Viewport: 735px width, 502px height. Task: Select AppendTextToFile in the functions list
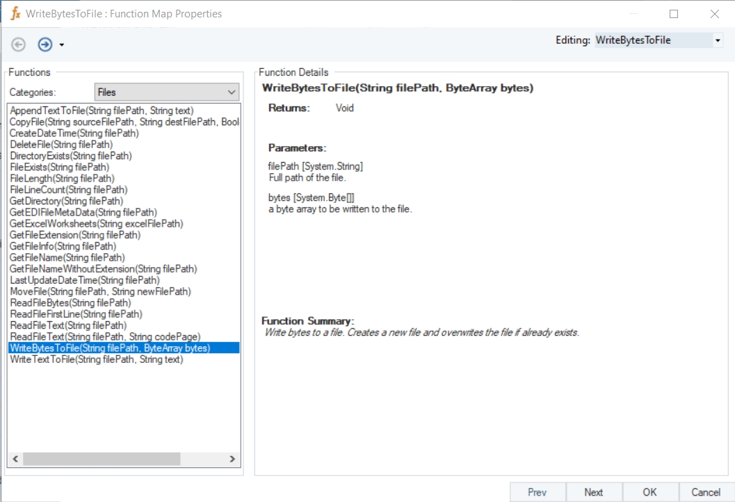[x=102, y=111]
